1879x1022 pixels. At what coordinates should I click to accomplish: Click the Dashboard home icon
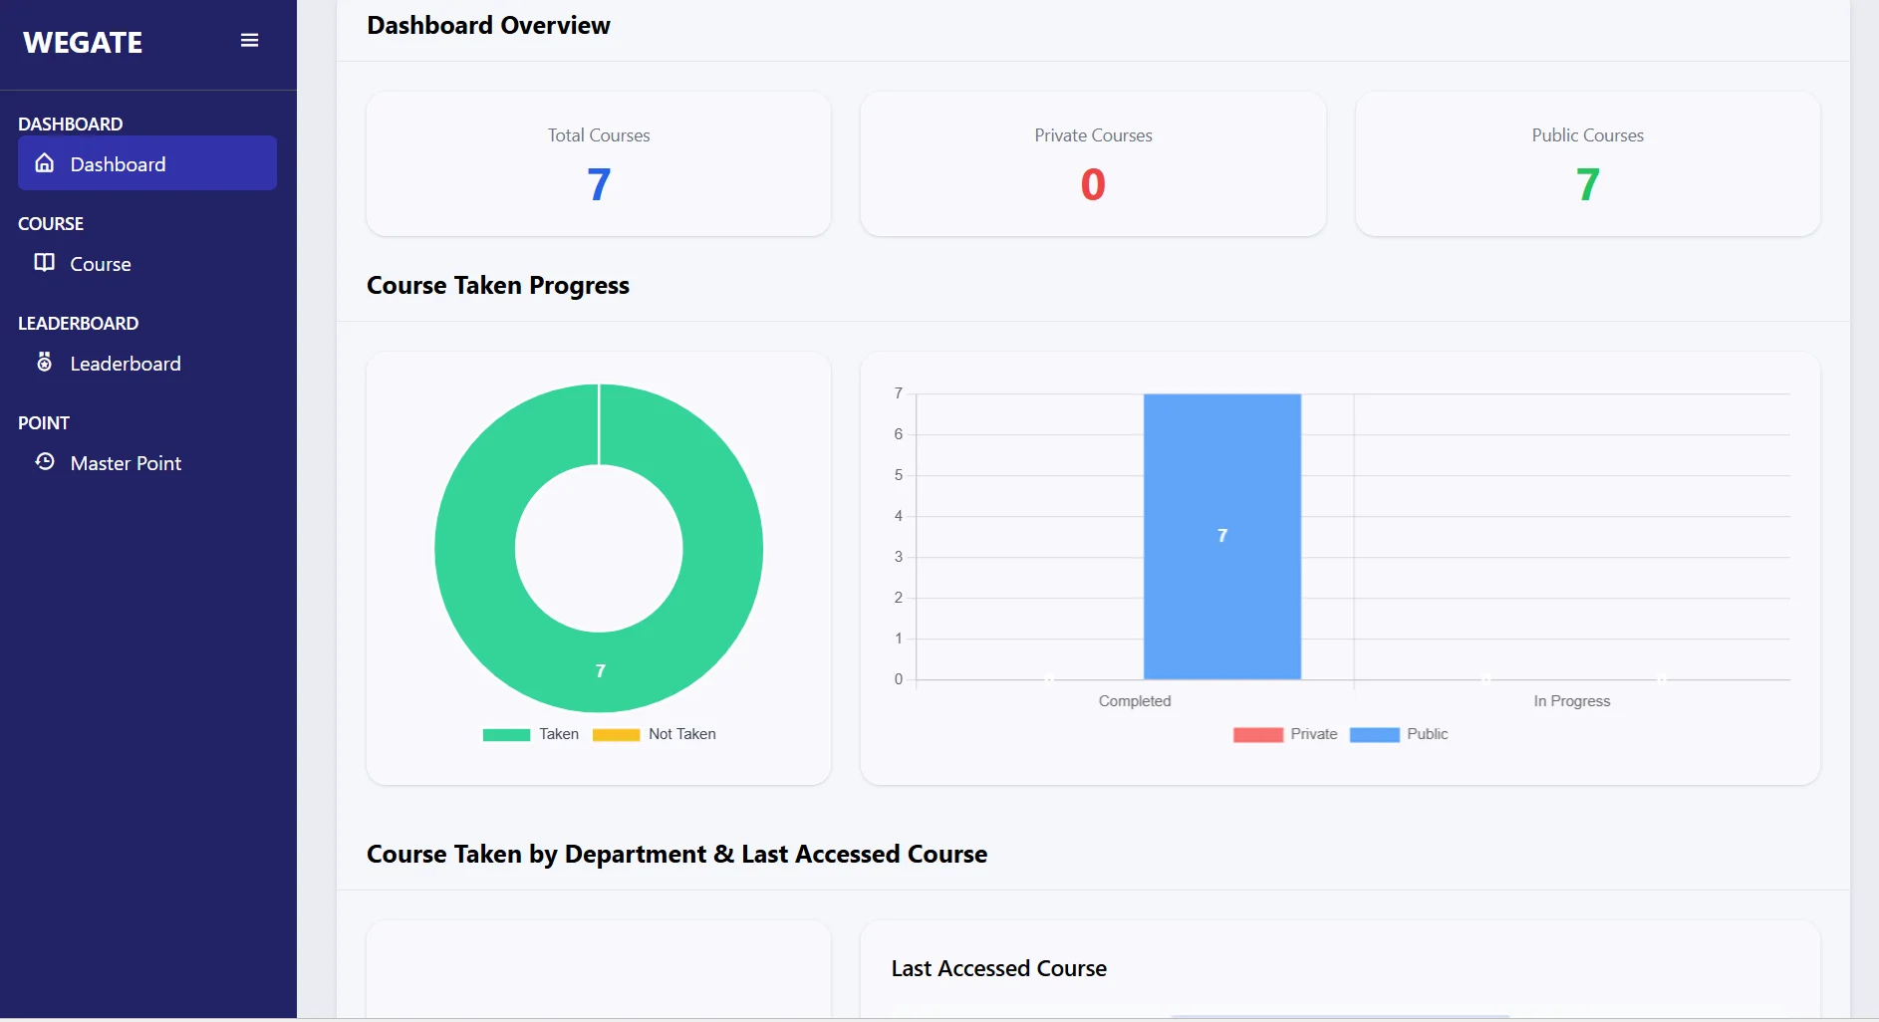[45, 163]
